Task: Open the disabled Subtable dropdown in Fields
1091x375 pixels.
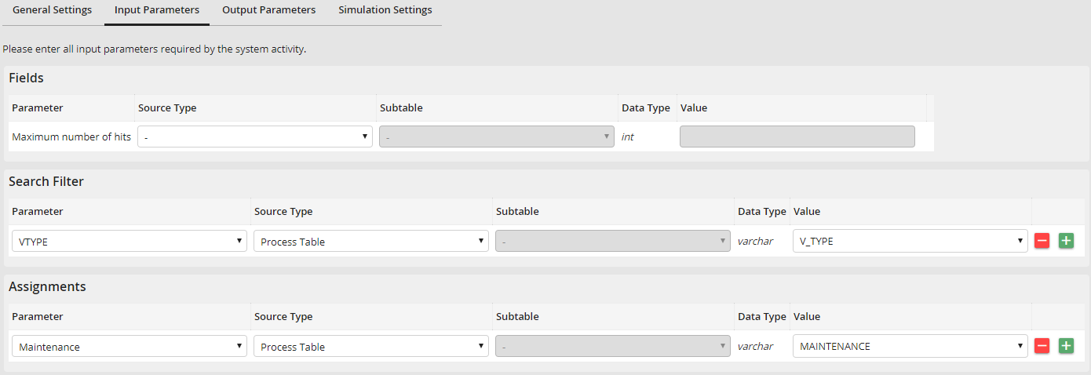Action: (497, 137)
